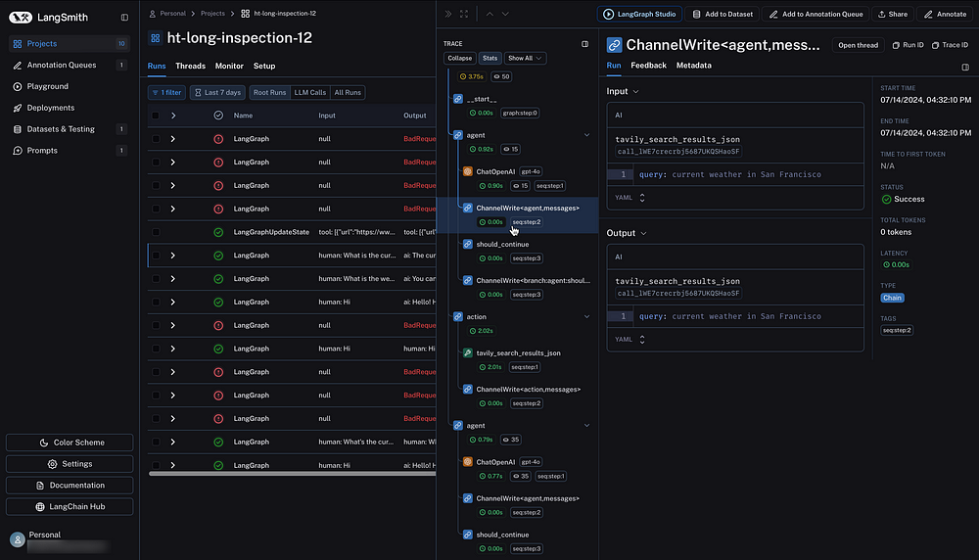Click the seq:step:2 tag in Tags

click(897, 330)
